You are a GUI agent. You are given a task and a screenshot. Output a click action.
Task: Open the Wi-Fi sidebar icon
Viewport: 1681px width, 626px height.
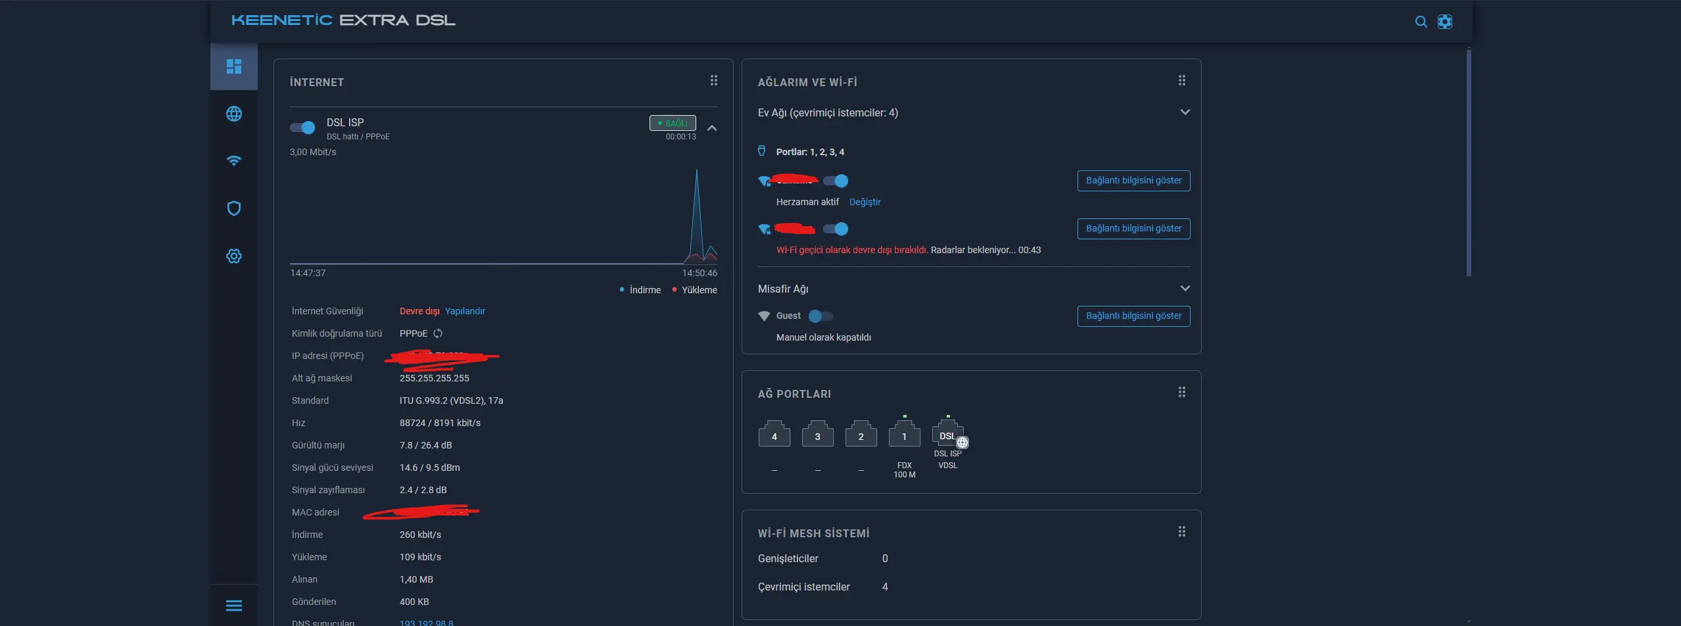pos(233,161)
